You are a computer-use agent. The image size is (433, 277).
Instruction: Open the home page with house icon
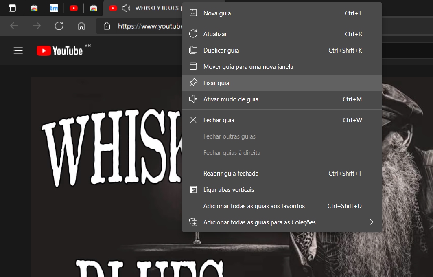click(x=81, y=26)
